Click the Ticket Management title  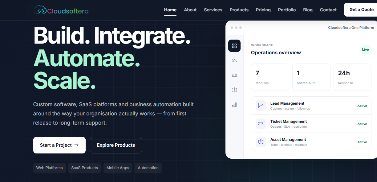pos(289,122)
